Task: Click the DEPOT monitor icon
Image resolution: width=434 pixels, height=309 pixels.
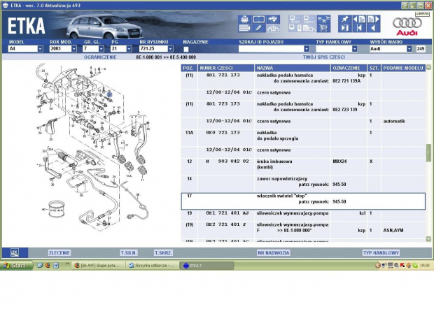Action: pyautogui.click(x=309, y=20)
